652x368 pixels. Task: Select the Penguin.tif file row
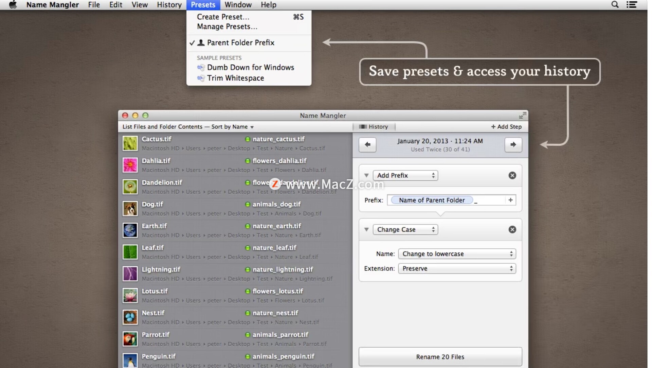click(235, 360)
